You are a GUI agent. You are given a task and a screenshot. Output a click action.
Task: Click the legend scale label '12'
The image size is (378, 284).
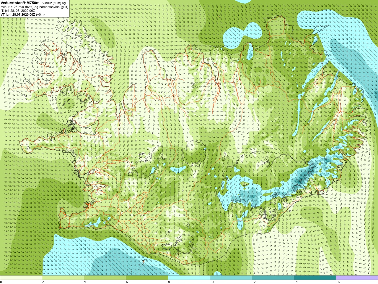point(254,282)
